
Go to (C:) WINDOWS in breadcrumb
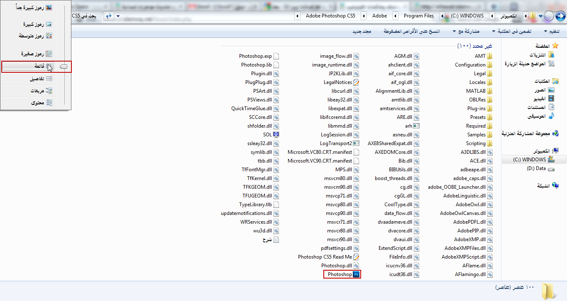coord(468,16)
